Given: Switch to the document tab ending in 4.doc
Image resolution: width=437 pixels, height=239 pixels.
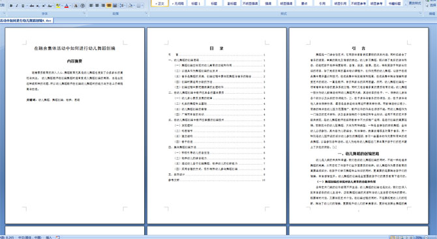Looking at the screenshot, I should (27, 21).
